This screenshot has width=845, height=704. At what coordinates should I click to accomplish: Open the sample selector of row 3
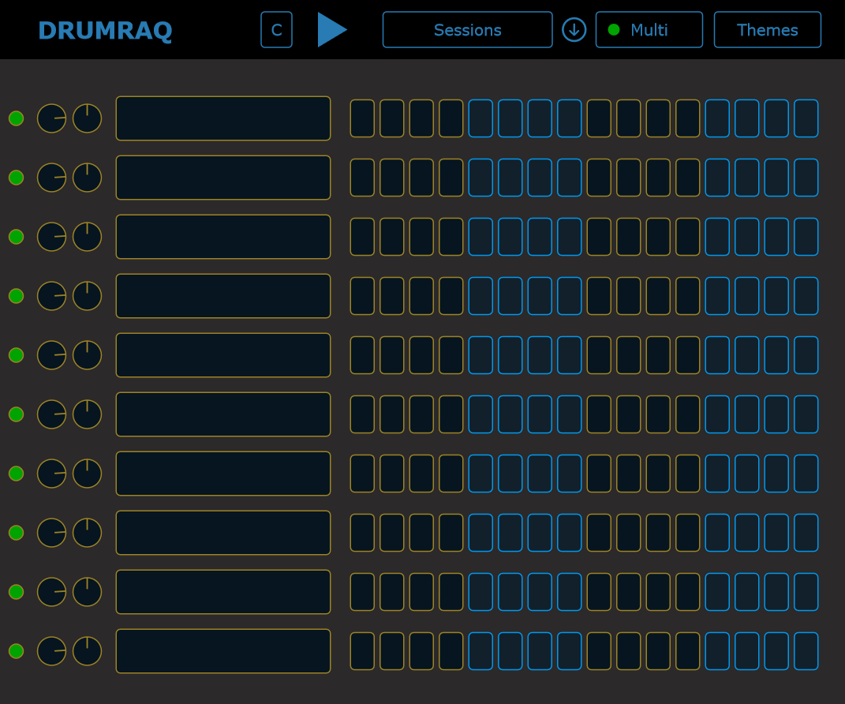pos(223,237)
